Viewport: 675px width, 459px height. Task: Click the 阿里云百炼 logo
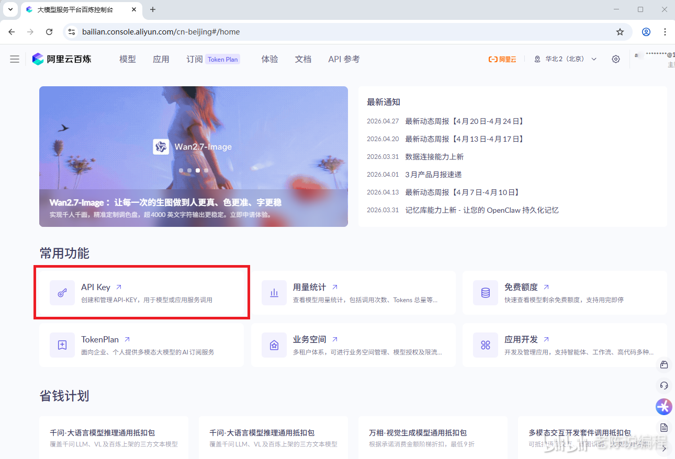tap(62, 59)
